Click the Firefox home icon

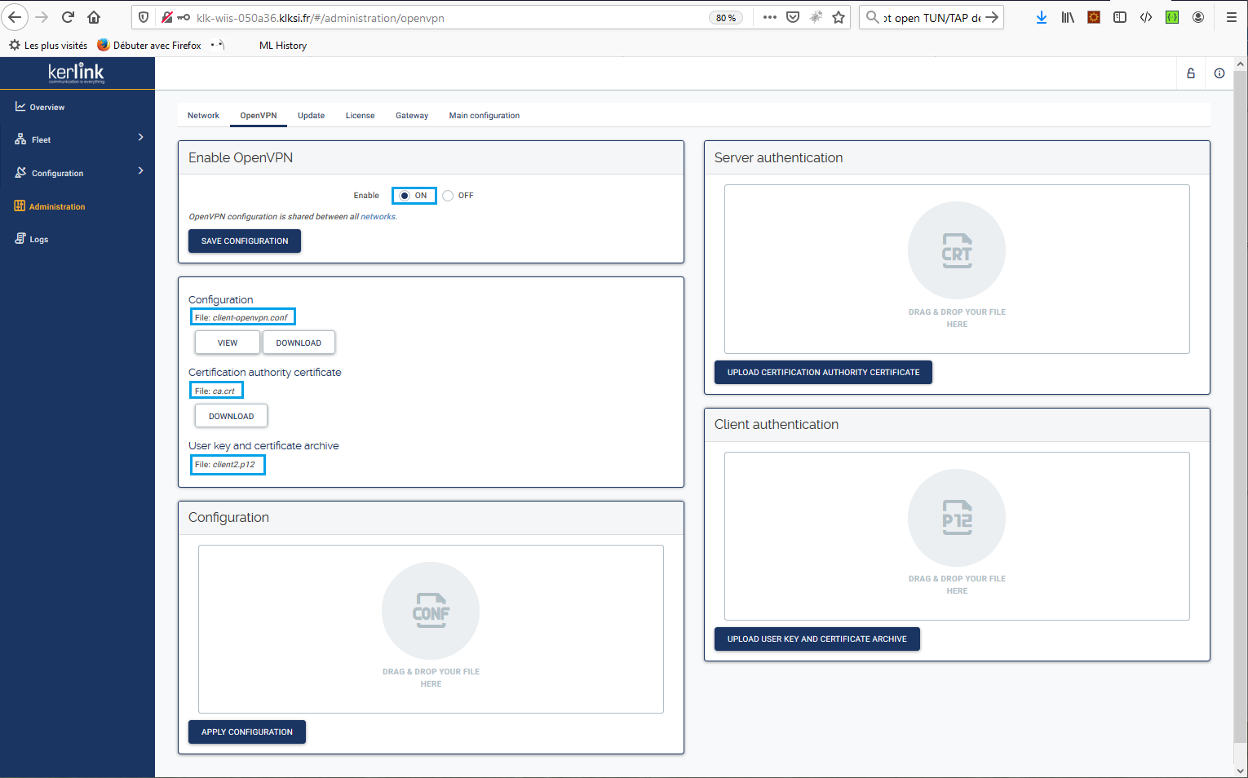(94, 17)
